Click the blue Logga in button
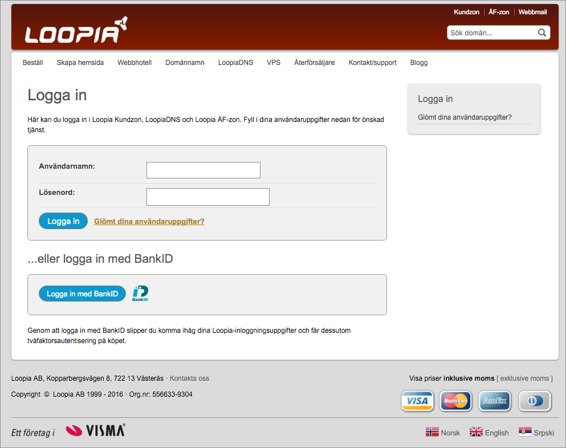 tap(63, 221)
